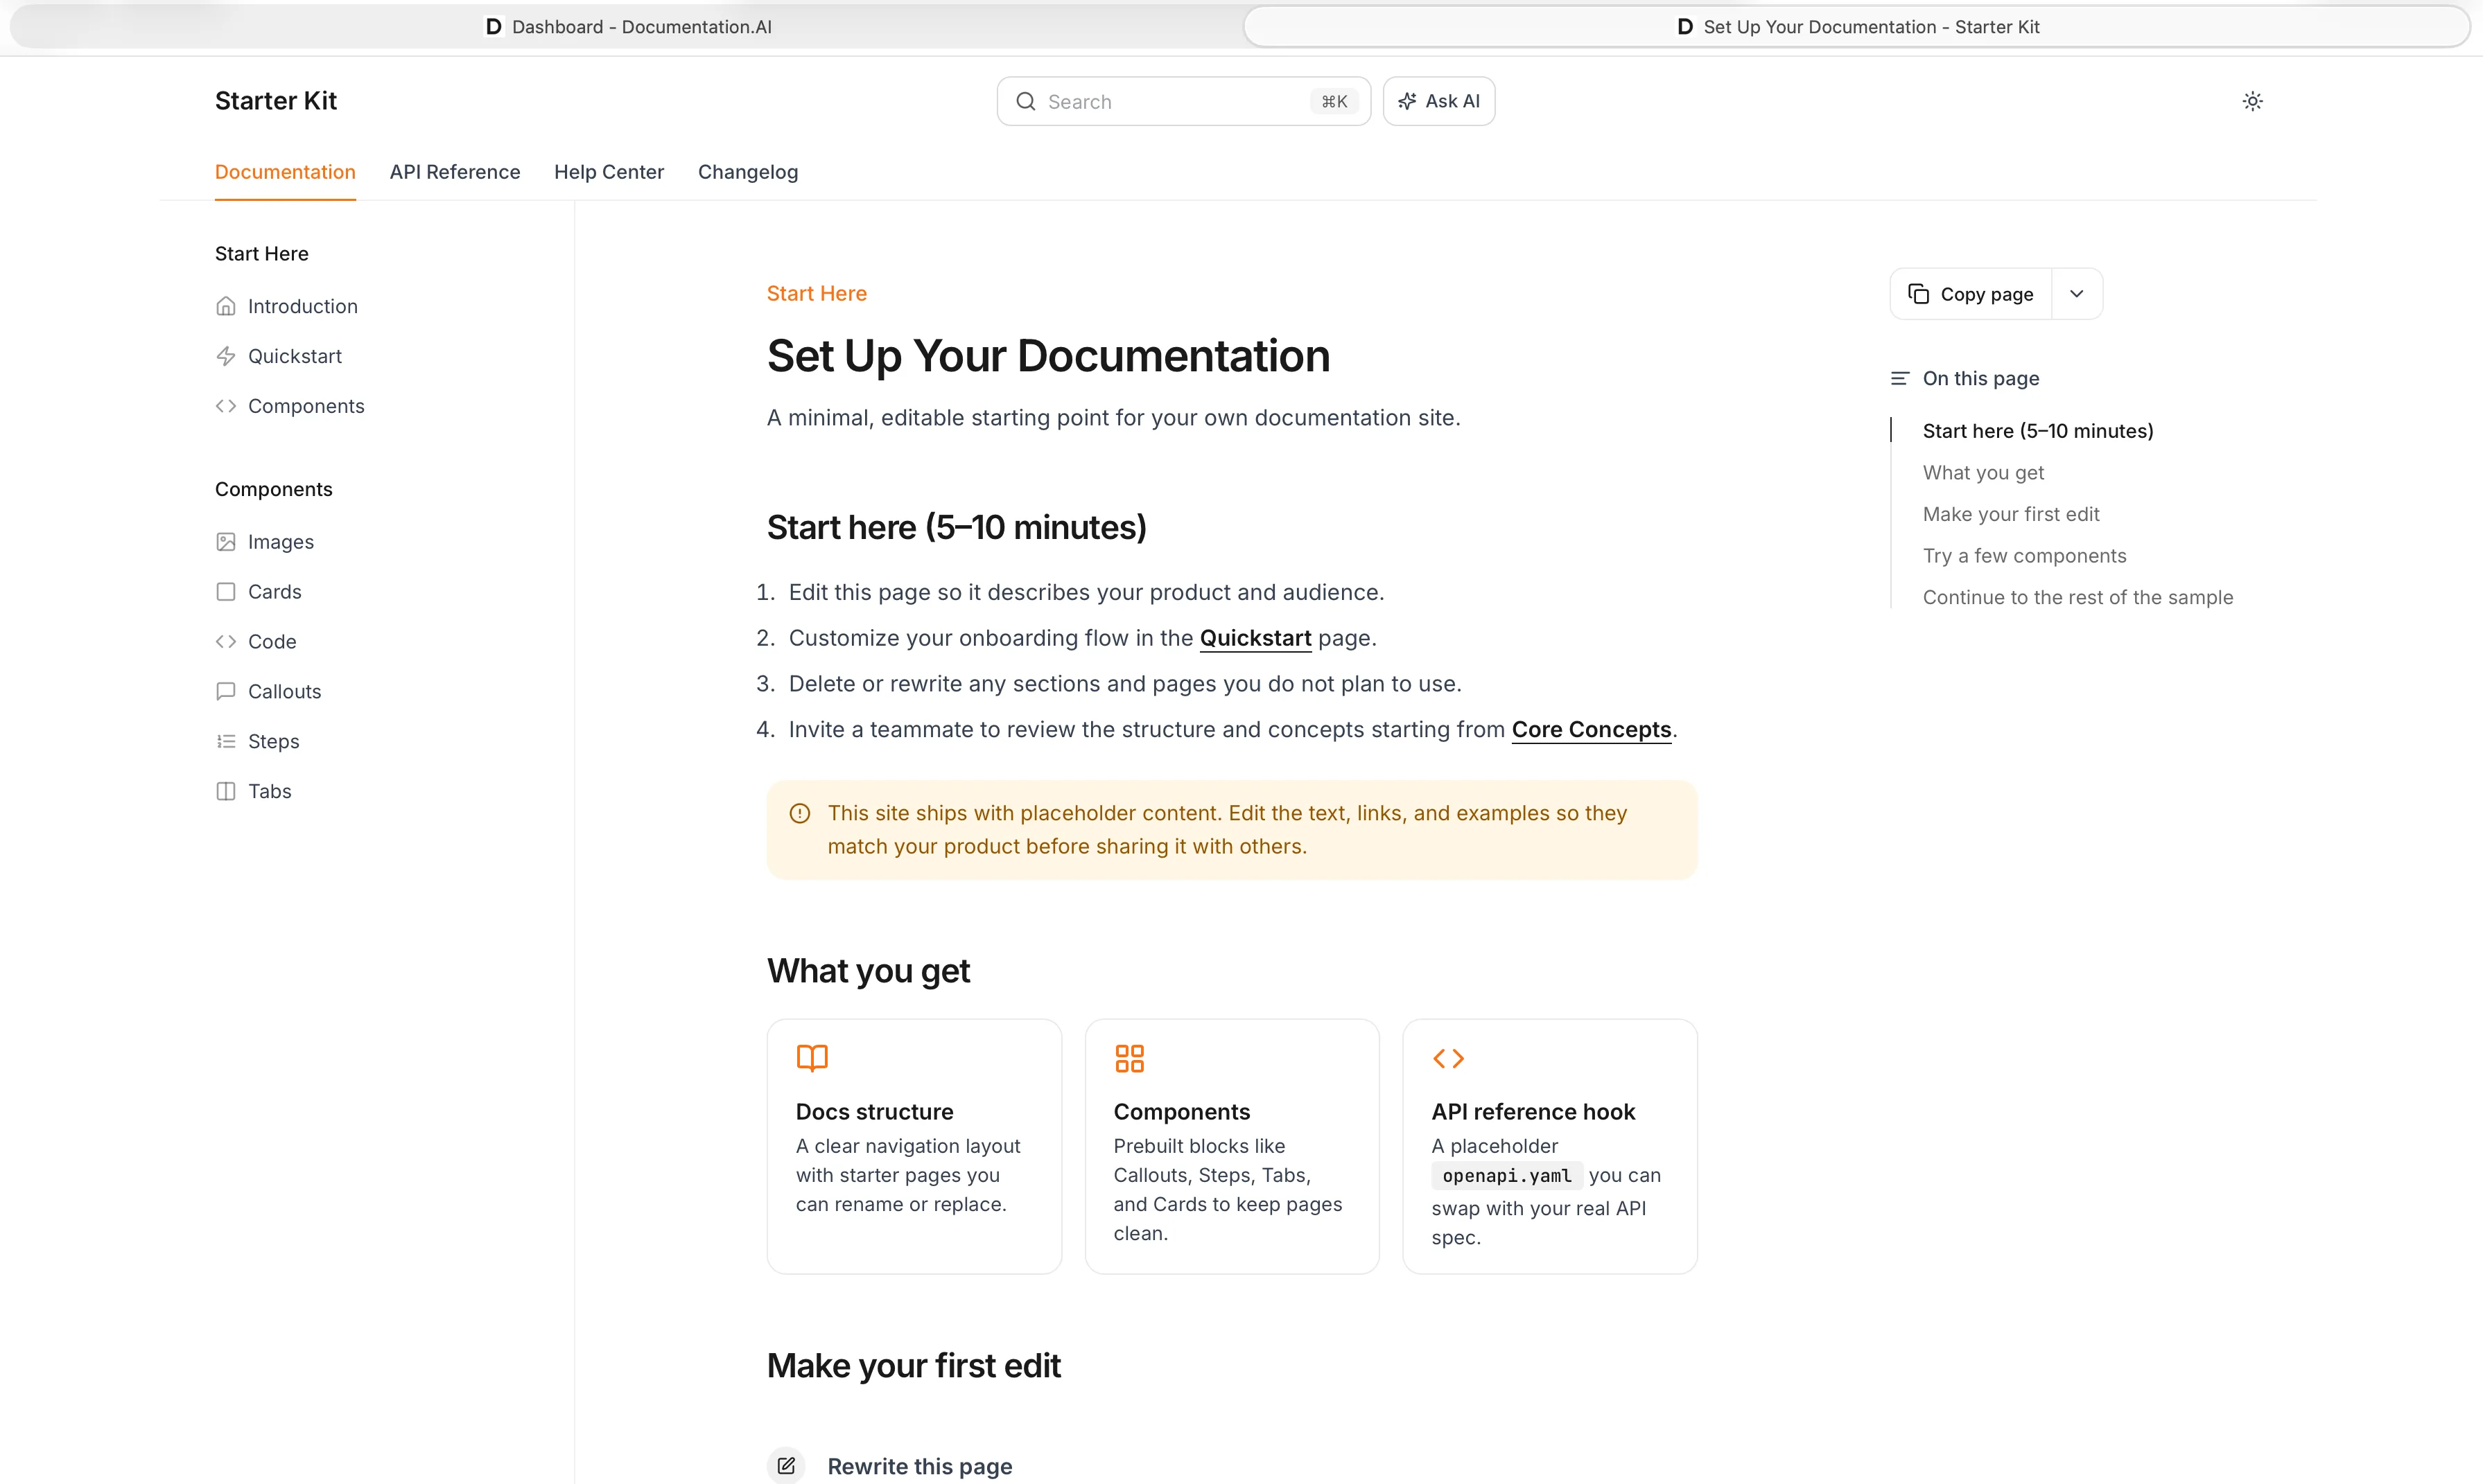Viewport: 2483px width, 1484px height.
Task: Click the Images picture icon in sidebar
Action: point(226,542)
